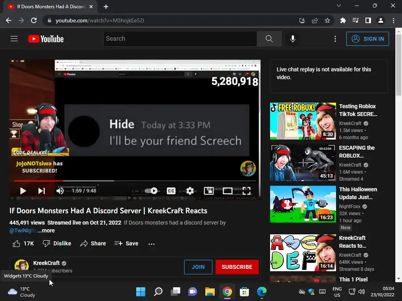Open clock and date 05:04
The image size is (402, 301).
click(382, 292)
